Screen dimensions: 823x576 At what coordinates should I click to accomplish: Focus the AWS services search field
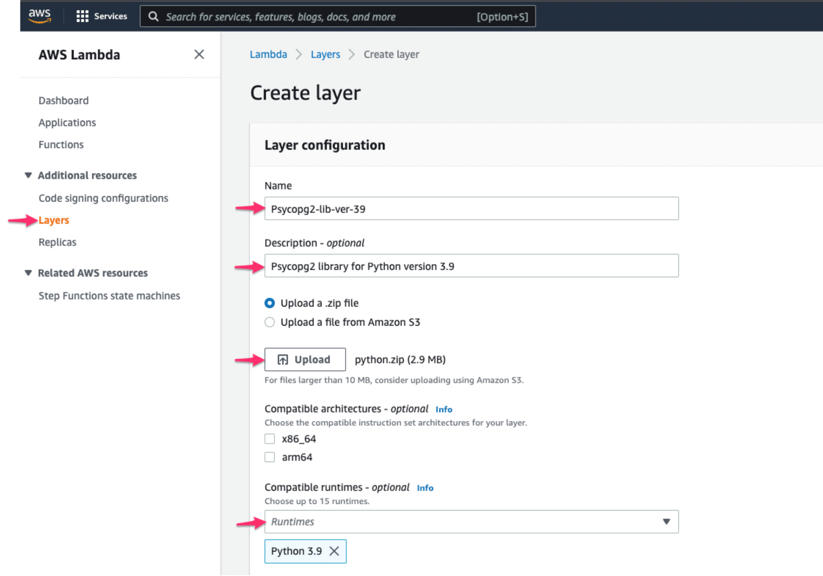click(x=337, y=16)
